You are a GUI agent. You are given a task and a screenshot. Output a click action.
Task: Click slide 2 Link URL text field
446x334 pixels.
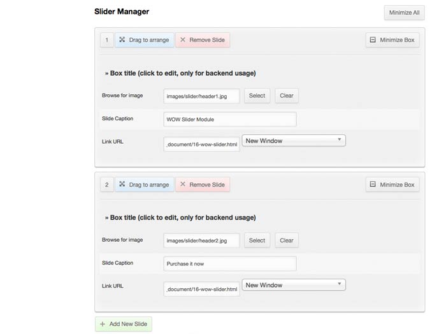click(x=201, y=289)
